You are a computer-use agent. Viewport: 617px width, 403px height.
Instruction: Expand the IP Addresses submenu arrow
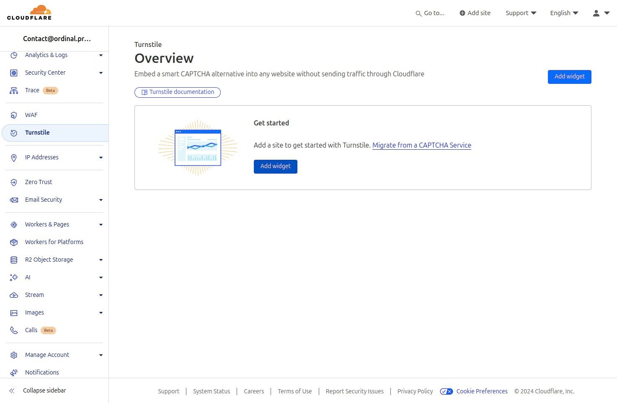(101, 158)
